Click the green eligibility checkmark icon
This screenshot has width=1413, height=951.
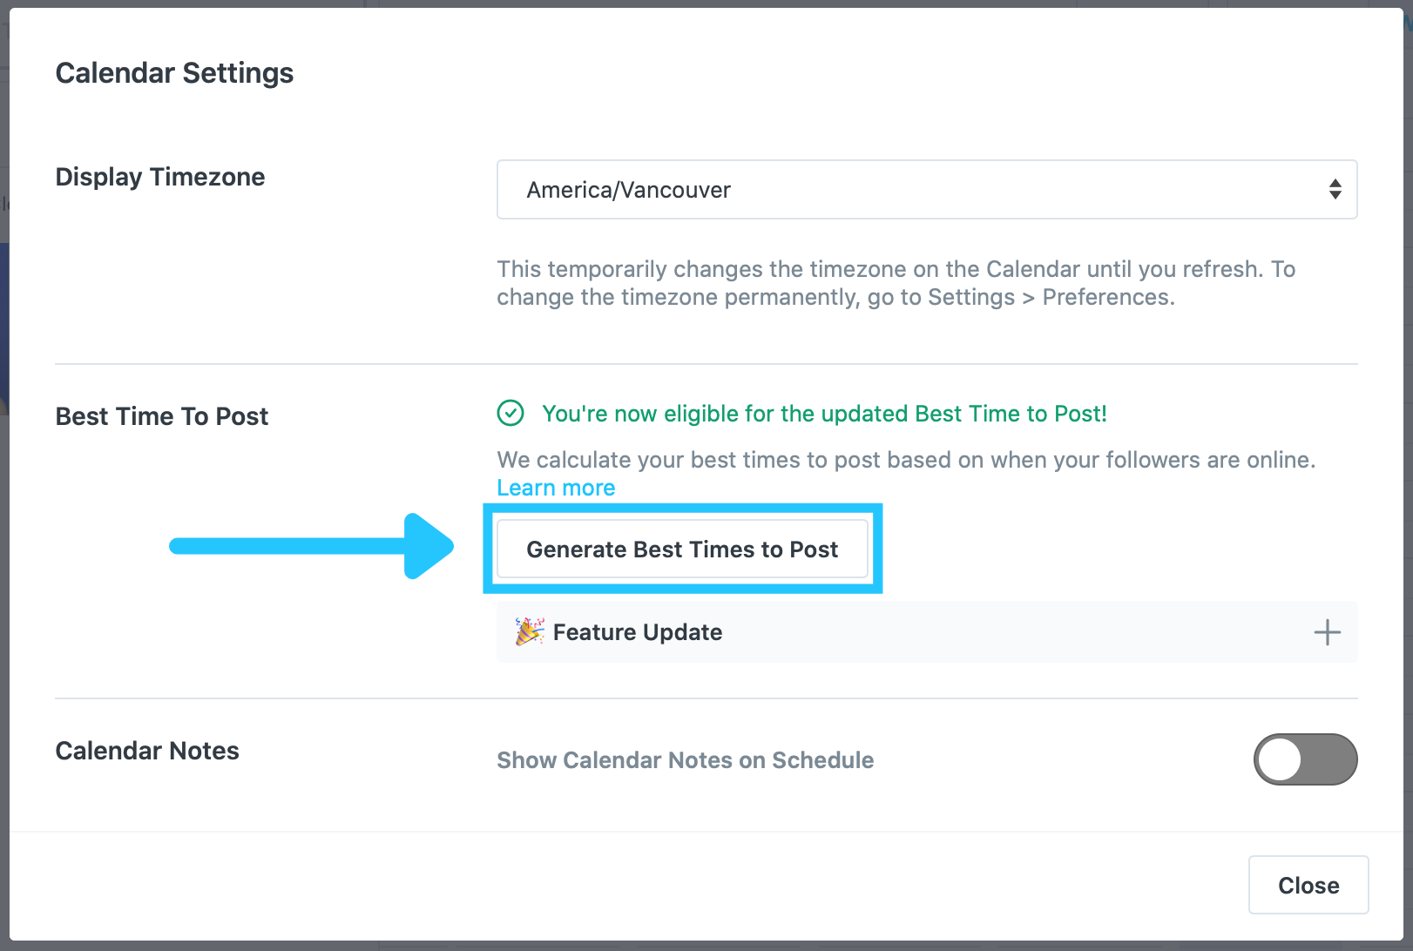tap(510, 413)
